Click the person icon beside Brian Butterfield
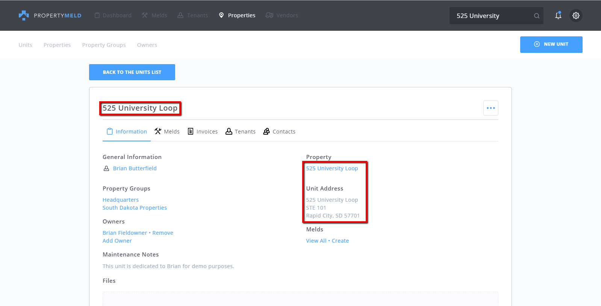Screen dimensions: 601x306 tap(106, 168)
